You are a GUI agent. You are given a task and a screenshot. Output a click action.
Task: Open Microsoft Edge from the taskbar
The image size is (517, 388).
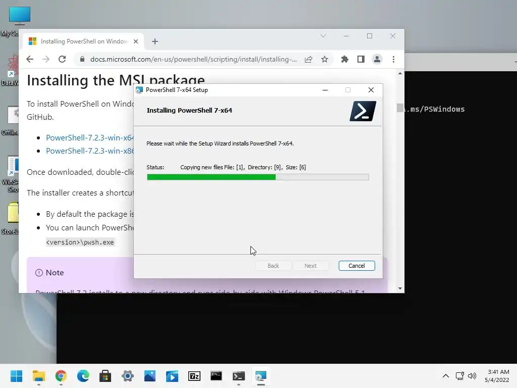coord(83,376)
